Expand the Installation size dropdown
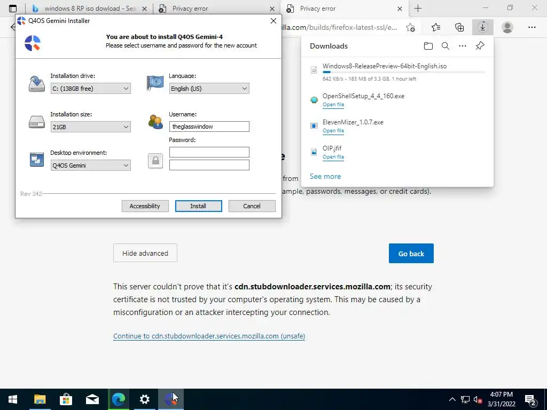This screenshot has width=547, height=410. 91,127
